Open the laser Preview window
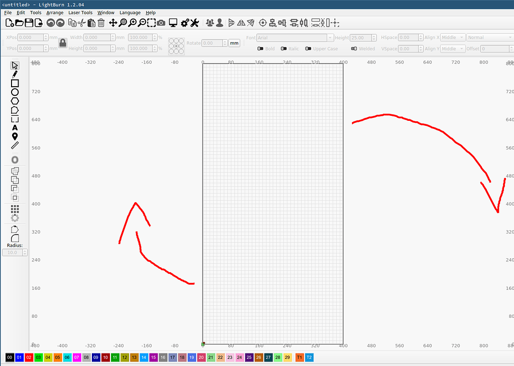 point(173,23)
